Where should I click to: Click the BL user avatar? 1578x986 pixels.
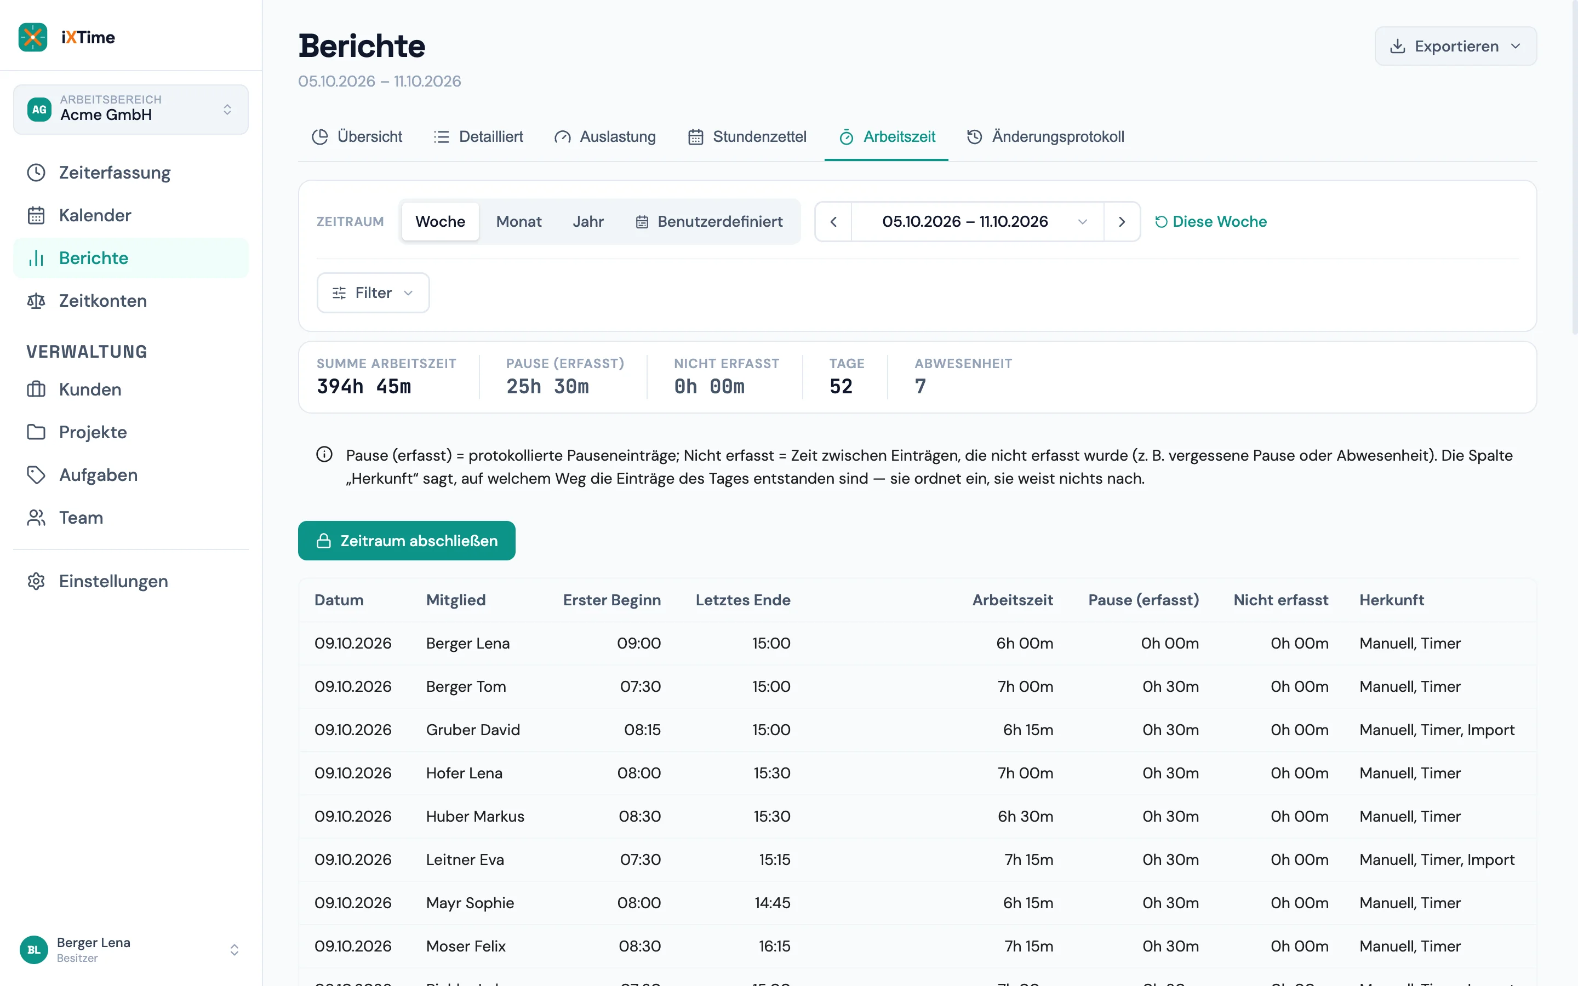coord(33,949)
